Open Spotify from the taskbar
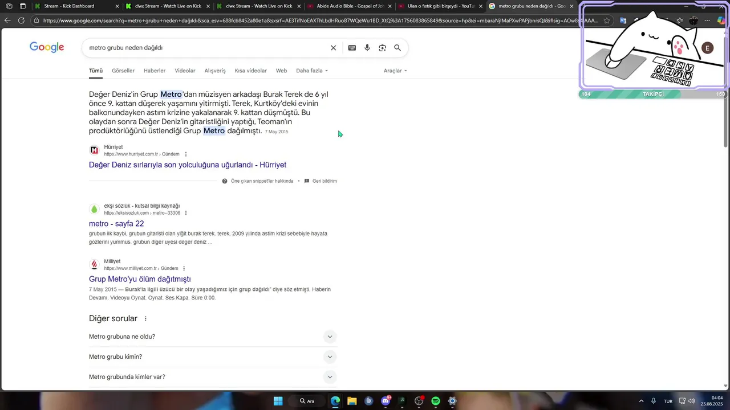The width and height of the screenshot is (730, 410). [x=436, y=401]
